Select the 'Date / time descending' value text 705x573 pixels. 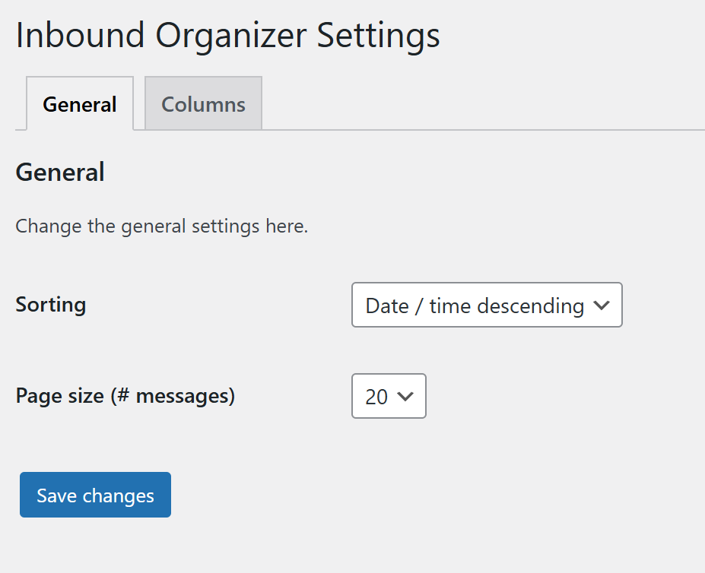(475, 306)
